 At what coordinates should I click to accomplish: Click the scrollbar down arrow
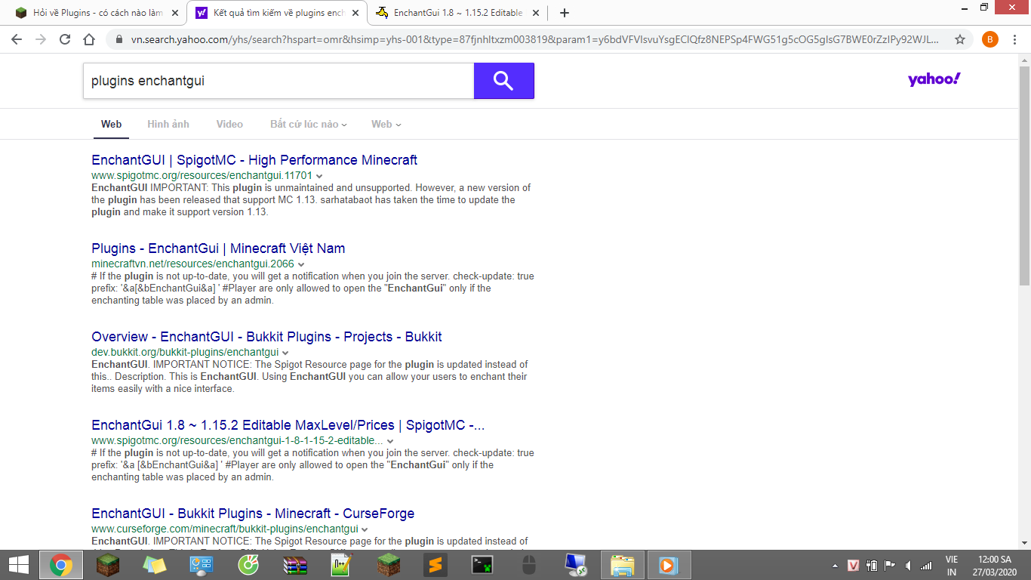click(1024, 542)
